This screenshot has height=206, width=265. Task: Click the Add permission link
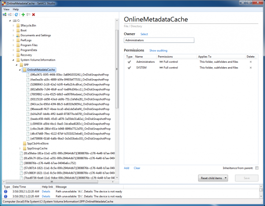(x=126, y=168)
